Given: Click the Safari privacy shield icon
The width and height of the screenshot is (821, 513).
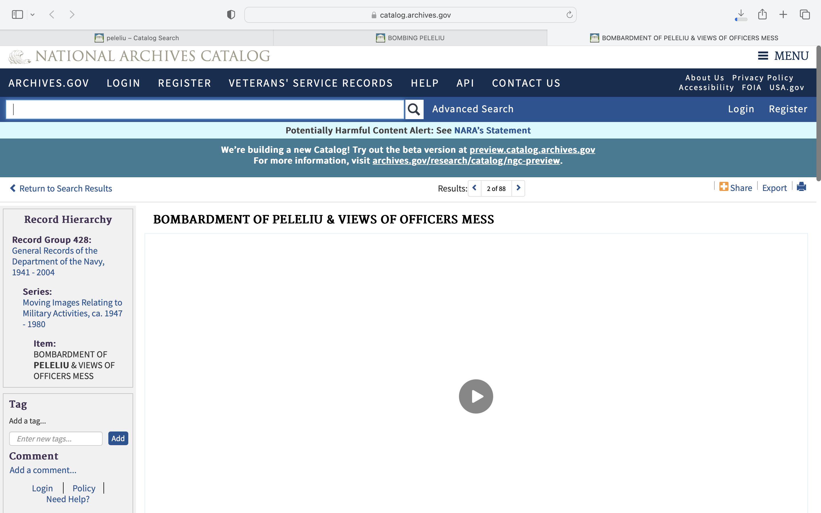Looking at the screenshot, I should coord(231,15).
